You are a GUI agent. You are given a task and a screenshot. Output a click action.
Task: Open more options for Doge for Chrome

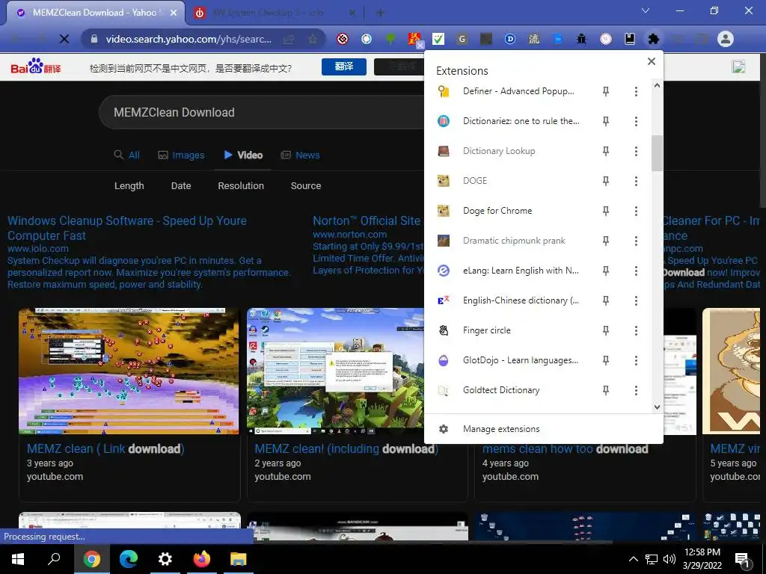(x=636, y=211)
